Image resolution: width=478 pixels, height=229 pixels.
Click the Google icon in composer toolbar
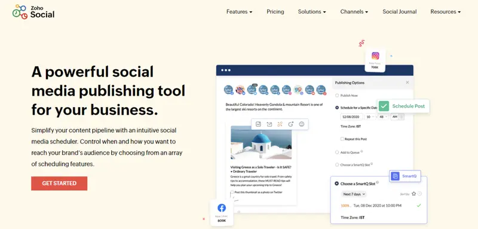[x=291, y=124]
